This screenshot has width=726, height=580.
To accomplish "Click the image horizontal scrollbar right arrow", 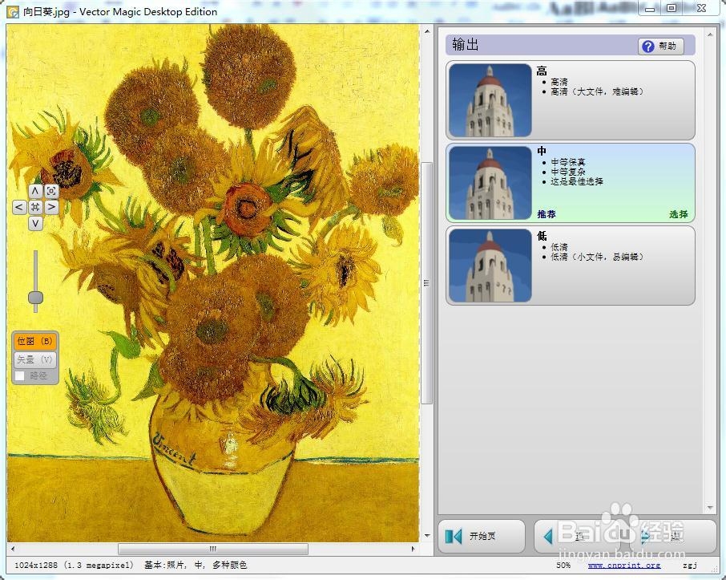I will click(413, 549).
